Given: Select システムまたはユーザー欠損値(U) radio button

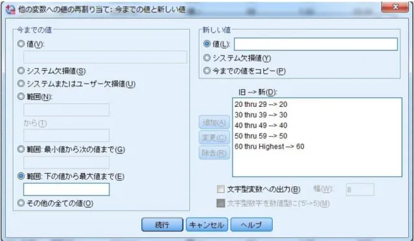Looking at the screenshot, I should tap(21, 84).
